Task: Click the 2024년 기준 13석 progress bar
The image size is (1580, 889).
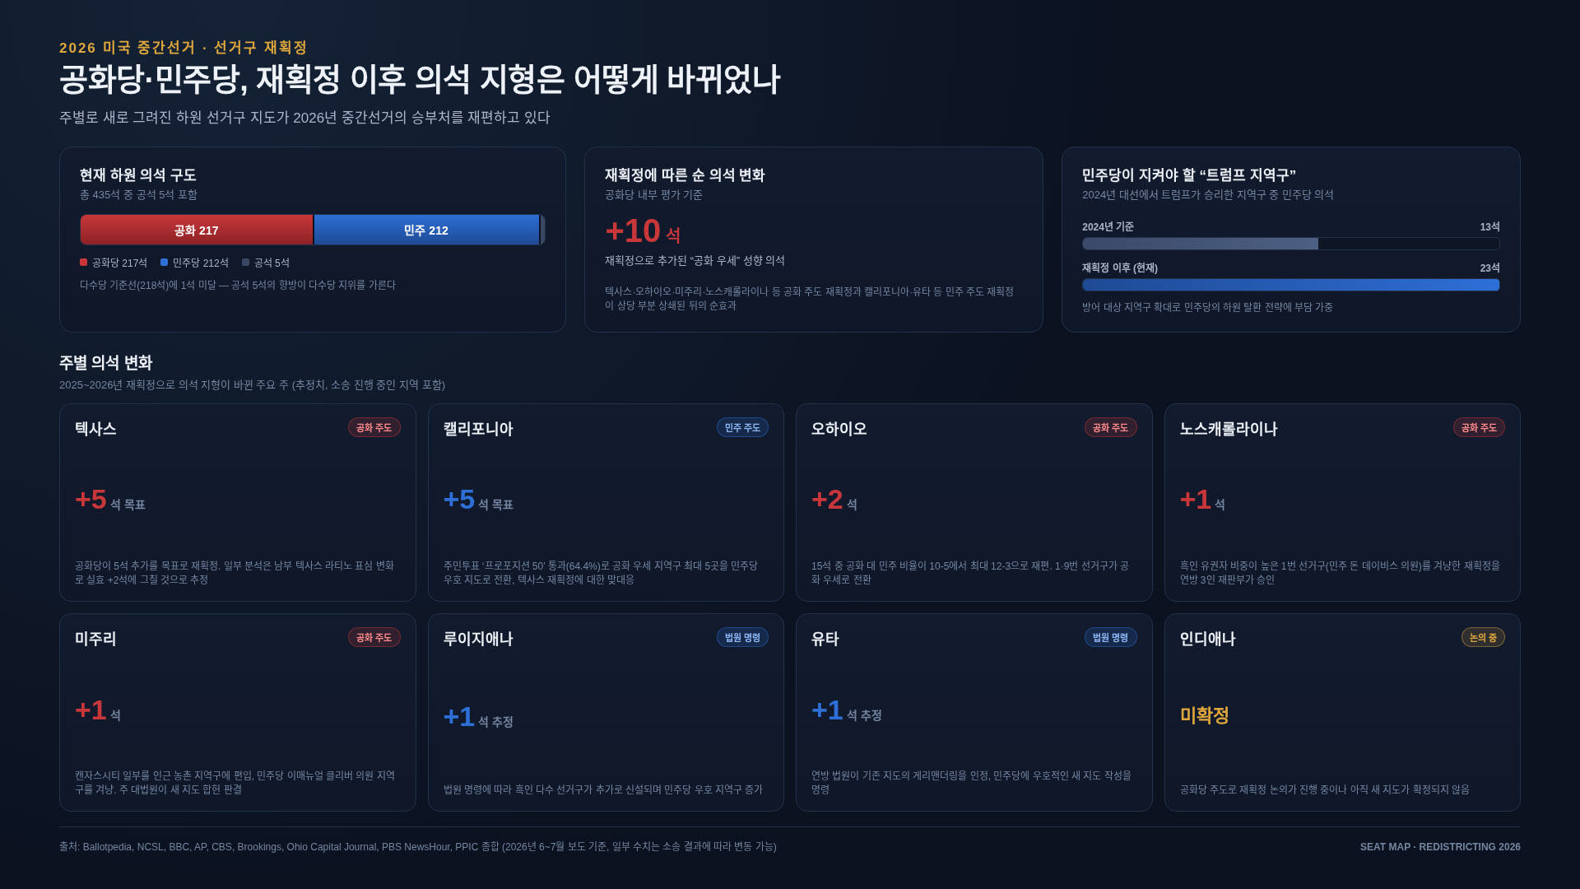Action: (x=1290, y=244)
